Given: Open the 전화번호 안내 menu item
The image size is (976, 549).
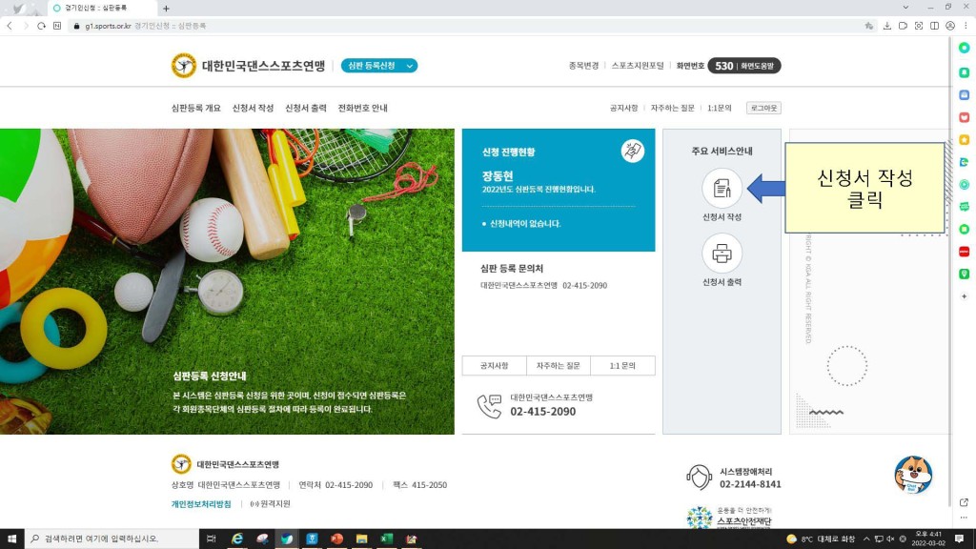Looking at the screenshot, I should pos(362,108).
